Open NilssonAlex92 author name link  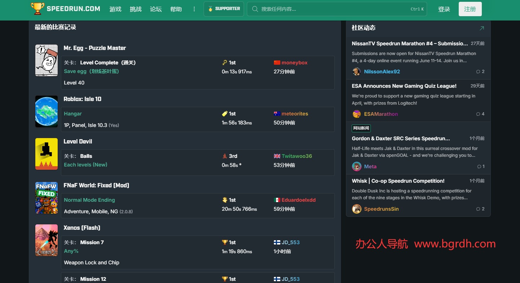[x=382, y=72]
